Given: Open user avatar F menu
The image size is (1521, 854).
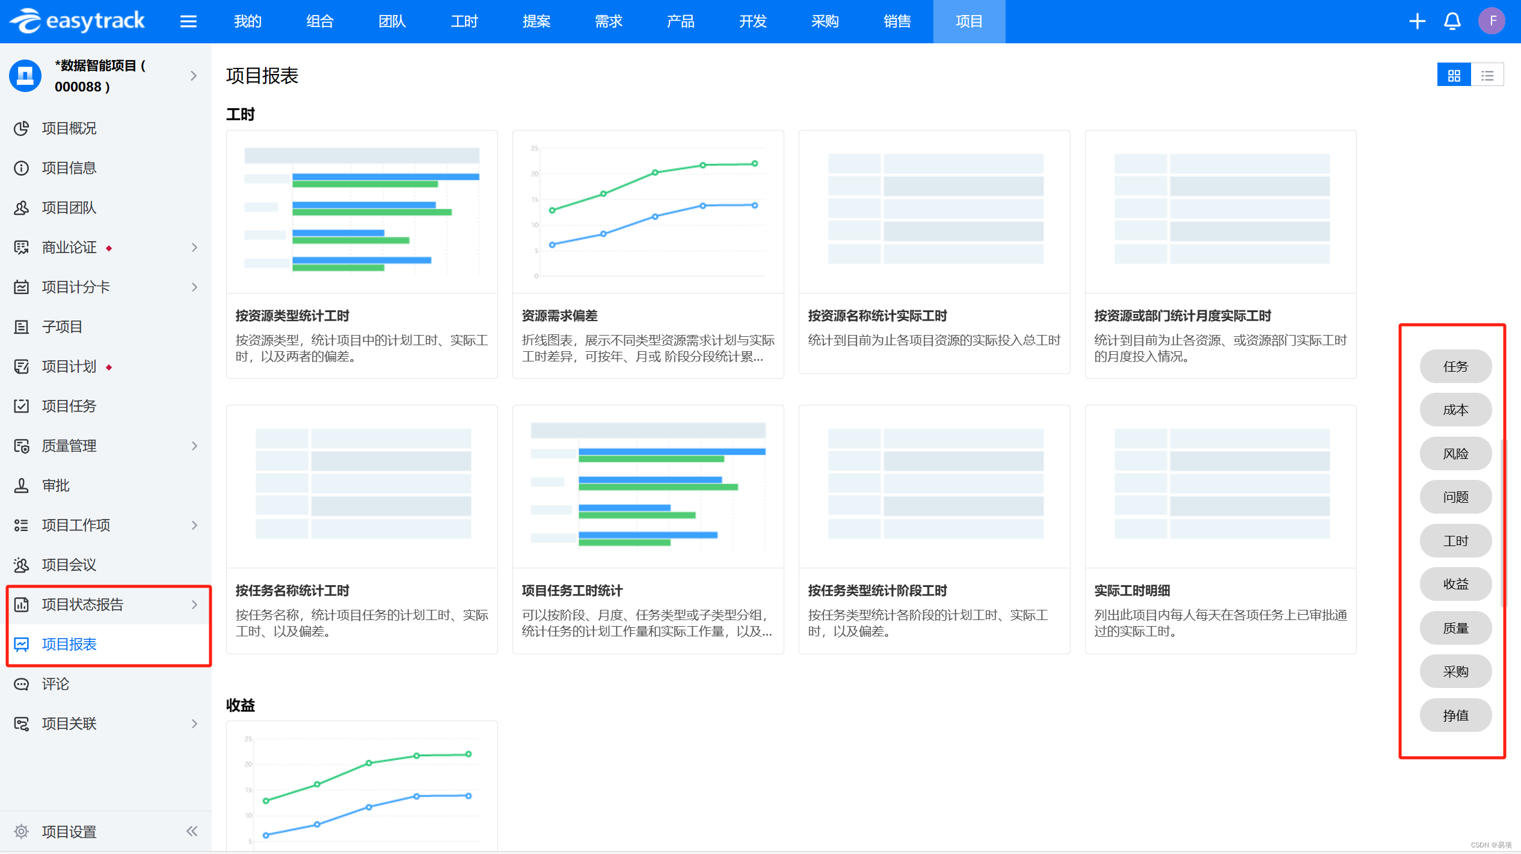Looking at the screenshot, I should click(x=1492, y=21).
